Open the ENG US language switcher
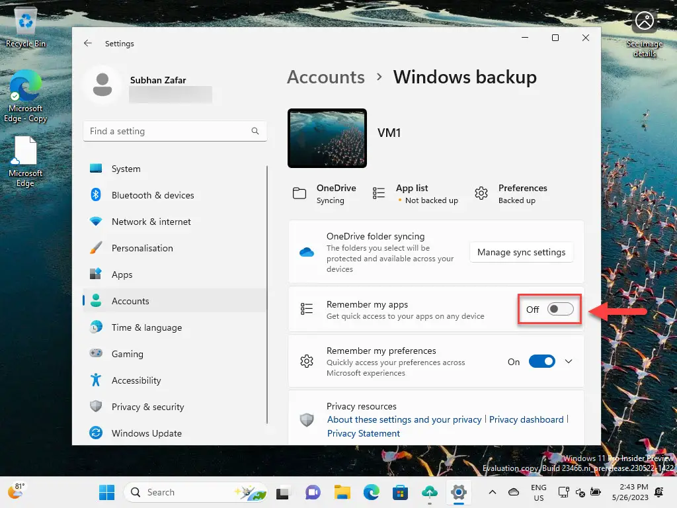The image size is (677, 508). [x=539, y=492]
